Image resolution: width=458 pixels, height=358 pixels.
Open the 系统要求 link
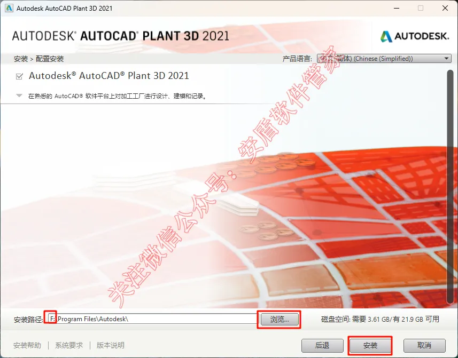69,346
